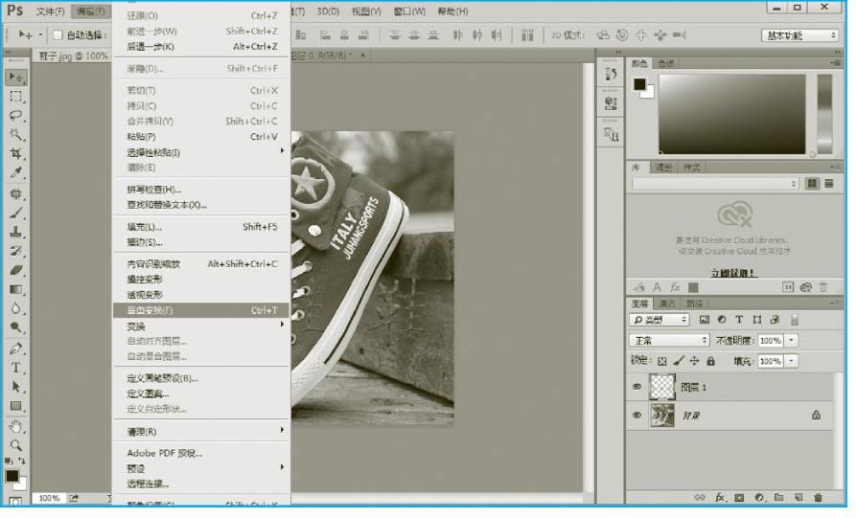Select the 图层 1 layer thumbnail
Image resolution: width=856 pixels, height=518 pixels.
[662, 387]
